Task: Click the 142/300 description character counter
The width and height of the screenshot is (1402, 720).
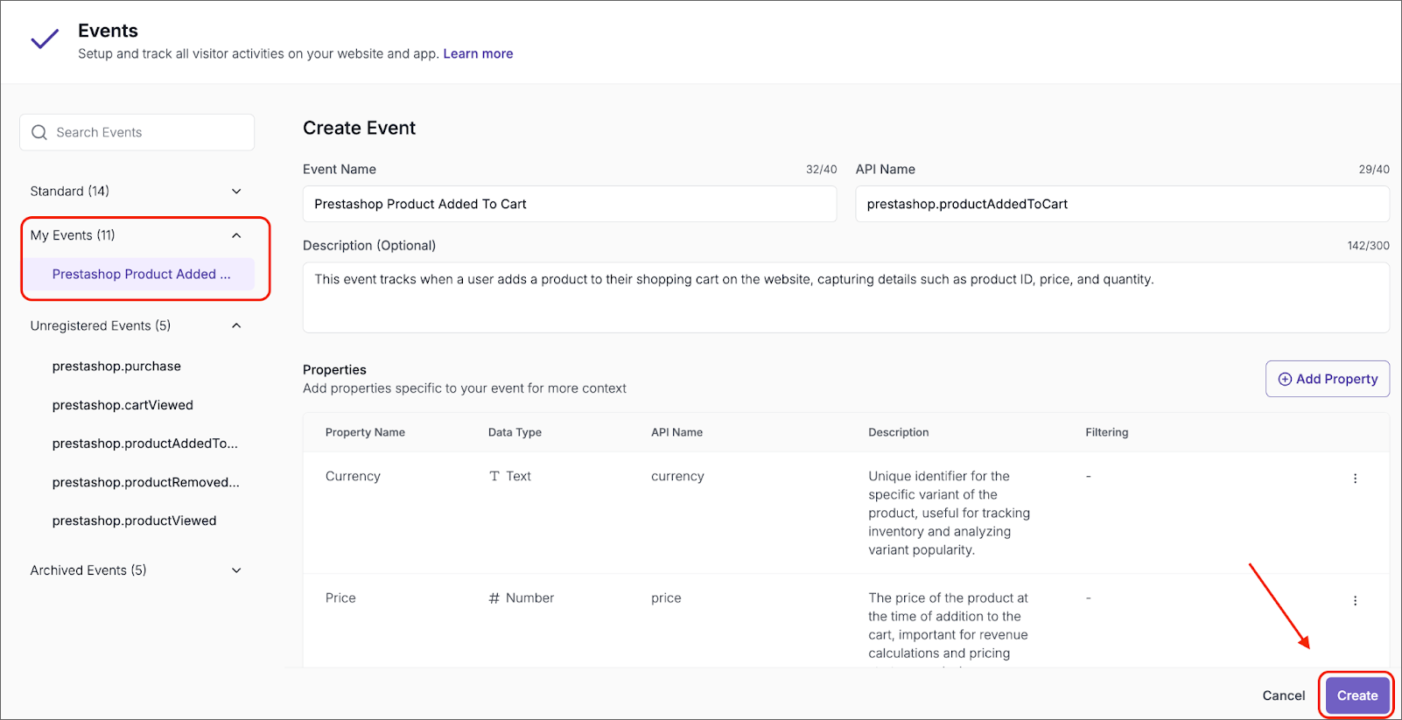Action: coord(1368,246)
